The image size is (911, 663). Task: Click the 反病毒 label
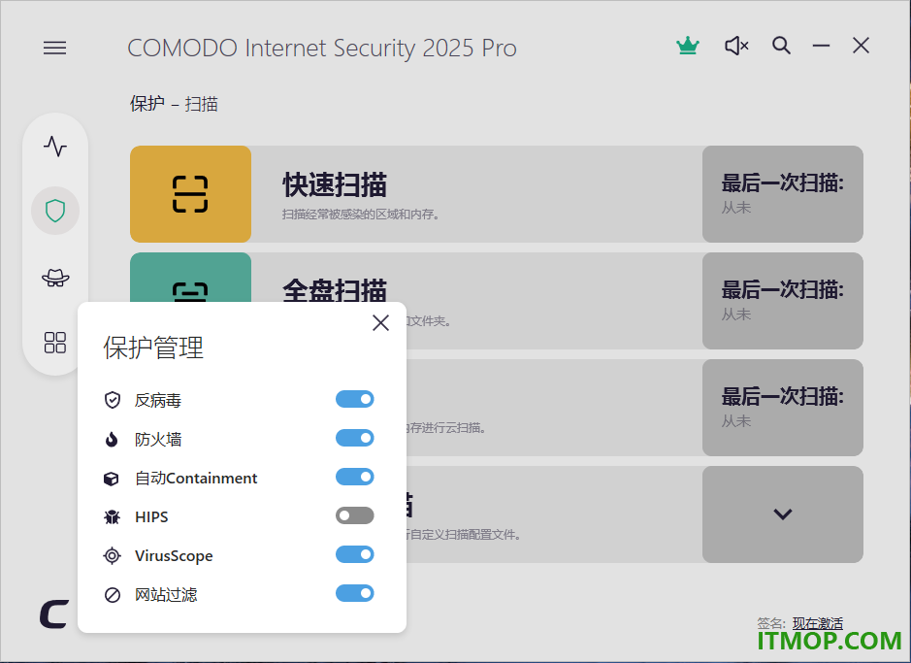(x=158, y=400)
